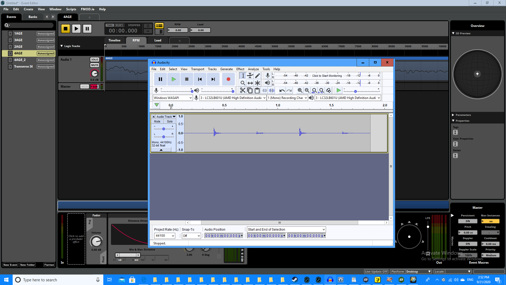
Task: Select the Audacity Selection (I-beam) tool
Action: click(243, 76)
